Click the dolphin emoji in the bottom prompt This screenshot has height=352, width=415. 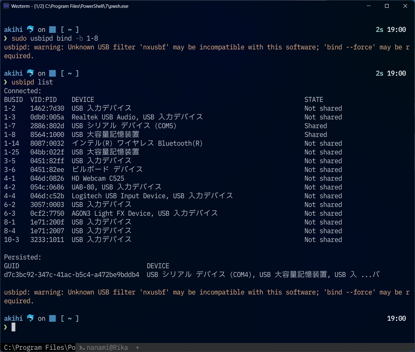[30, 318]
